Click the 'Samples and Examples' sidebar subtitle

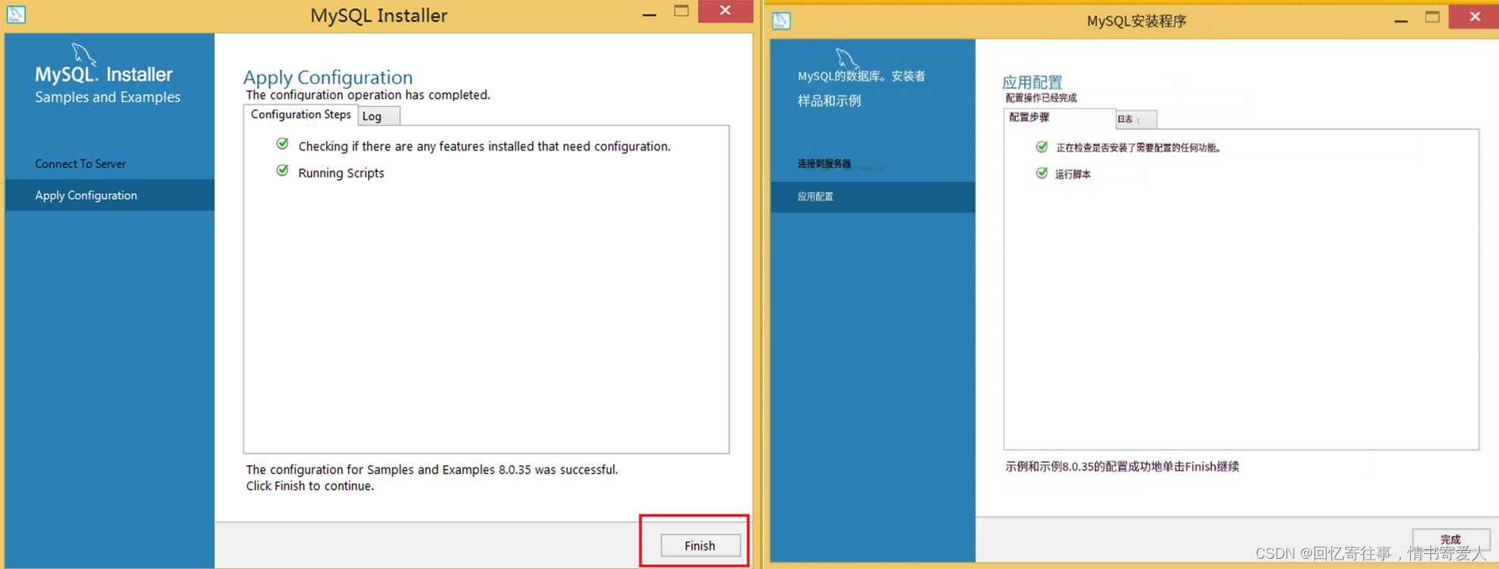pyautogui.click(x=108, y=97)
